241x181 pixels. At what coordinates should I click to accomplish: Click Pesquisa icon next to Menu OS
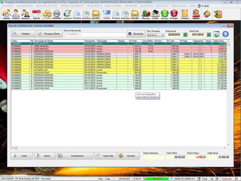click(77, 14)
